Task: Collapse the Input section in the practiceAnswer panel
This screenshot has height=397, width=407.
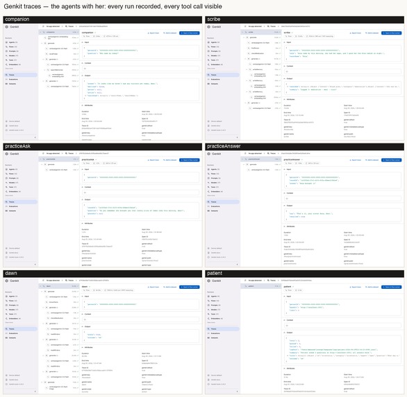Action: point(285,169)
